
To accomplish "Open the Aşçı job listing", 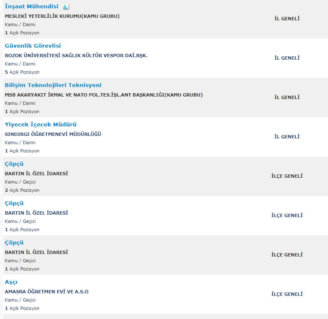I will click(x=11, y=282).
